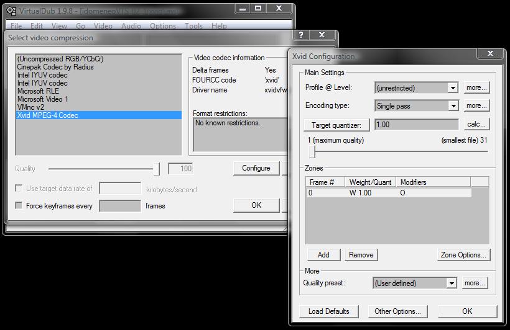Open the Options menu in VirtualDub

[x=163, y=26]
